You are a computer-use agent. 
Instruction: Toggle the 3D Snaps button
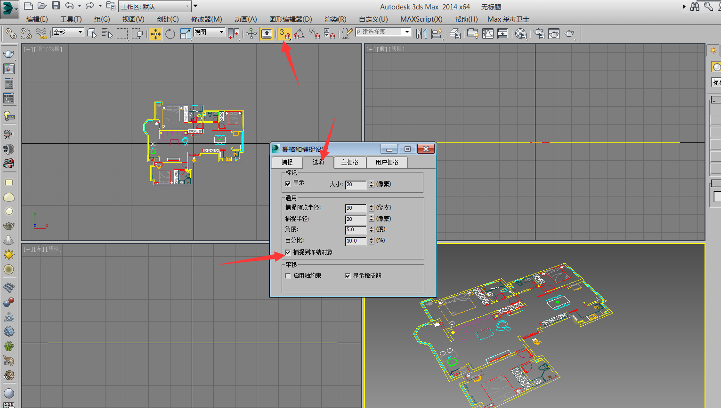point(284,33)
